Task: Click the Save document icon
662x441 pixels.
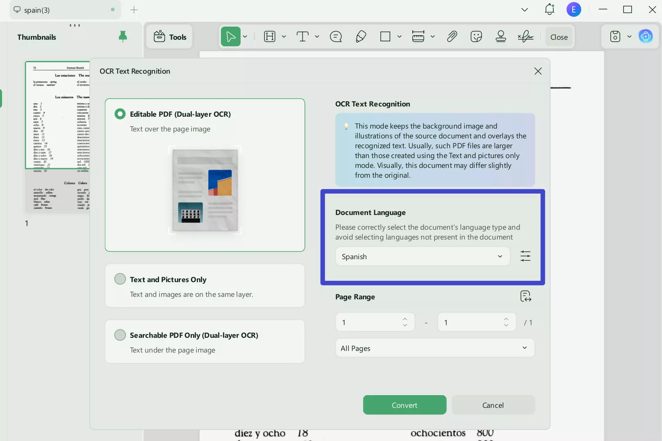Action: point(615,36)
